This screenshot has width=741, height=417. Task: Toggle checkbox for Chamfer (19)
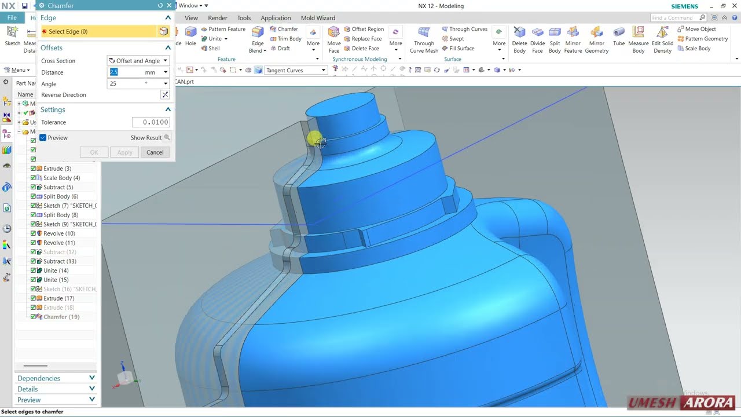coord(33,317)
